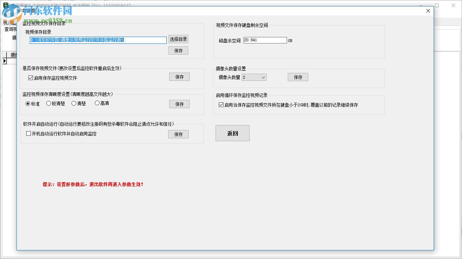The height and width of the screenshot is (259, 462).
Task: Click 选择目录 to browse for a folder
Action: tap(178, 39)
